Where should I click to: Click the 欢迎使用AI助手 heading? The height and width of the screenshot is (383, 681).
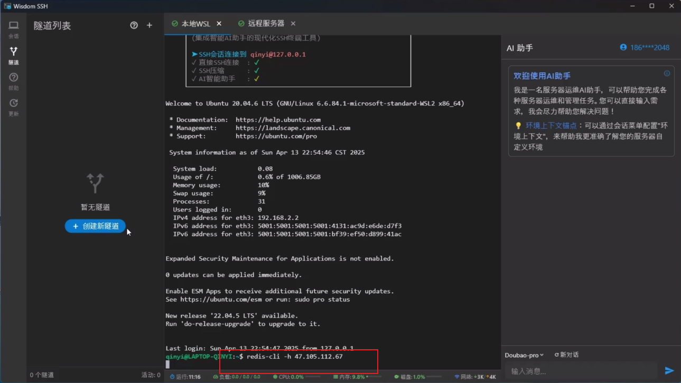pos(542,76)
